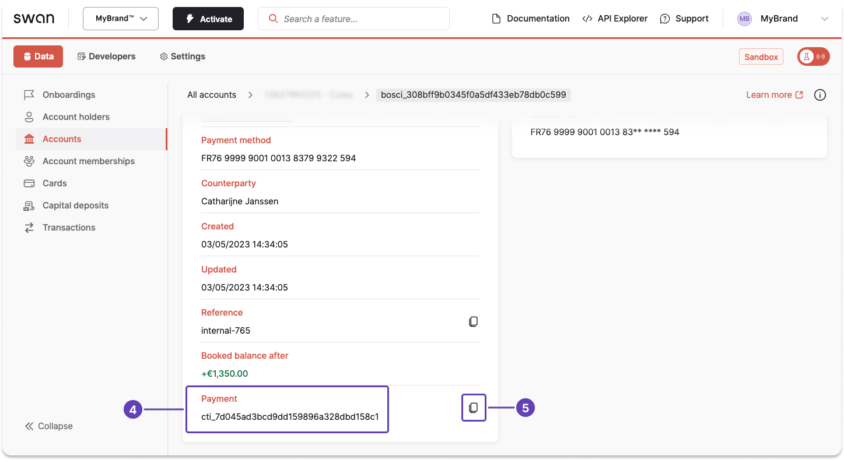The image size is (844, 460).
Task: Select the Cards icon in the sidebar
Action: pyautogui.click(x=29, y=183)
